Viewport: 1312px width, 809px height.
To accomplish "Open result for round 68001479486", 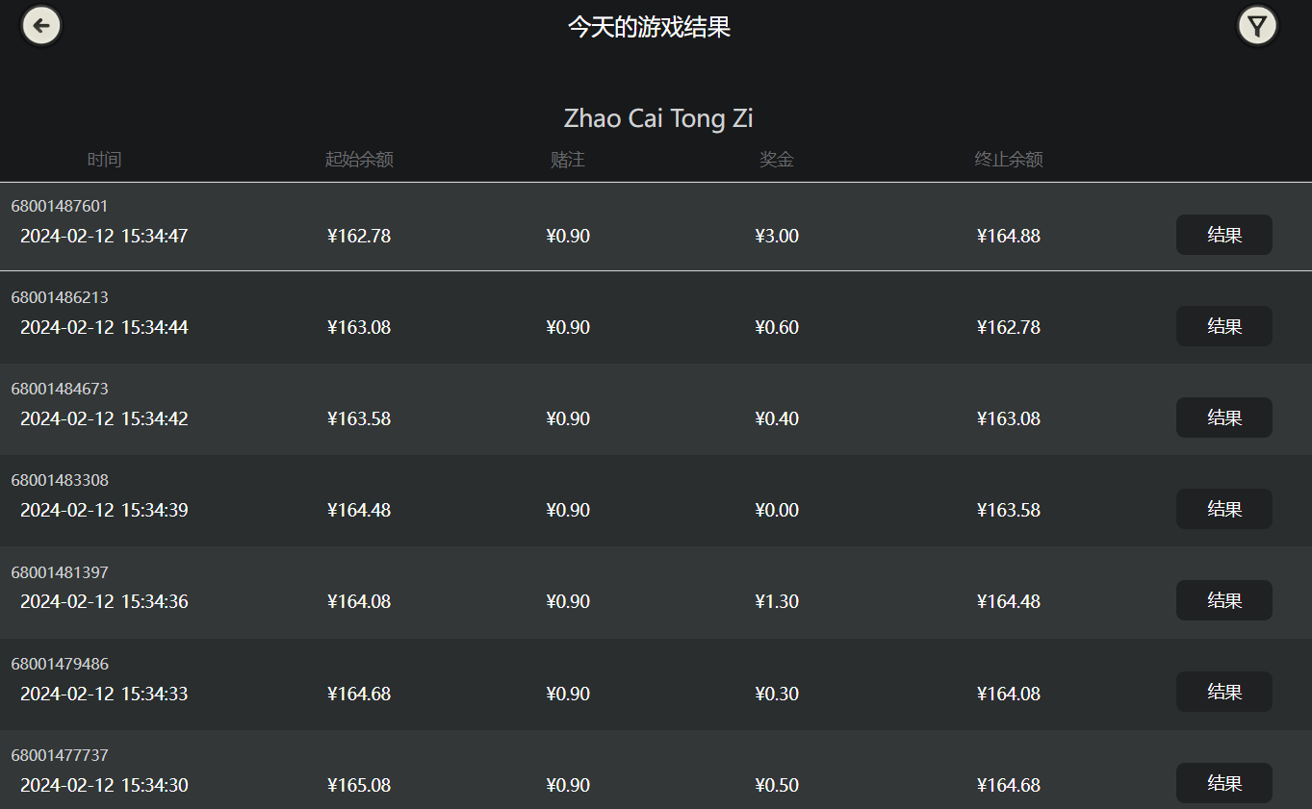I will click(x=1223, y=692).
